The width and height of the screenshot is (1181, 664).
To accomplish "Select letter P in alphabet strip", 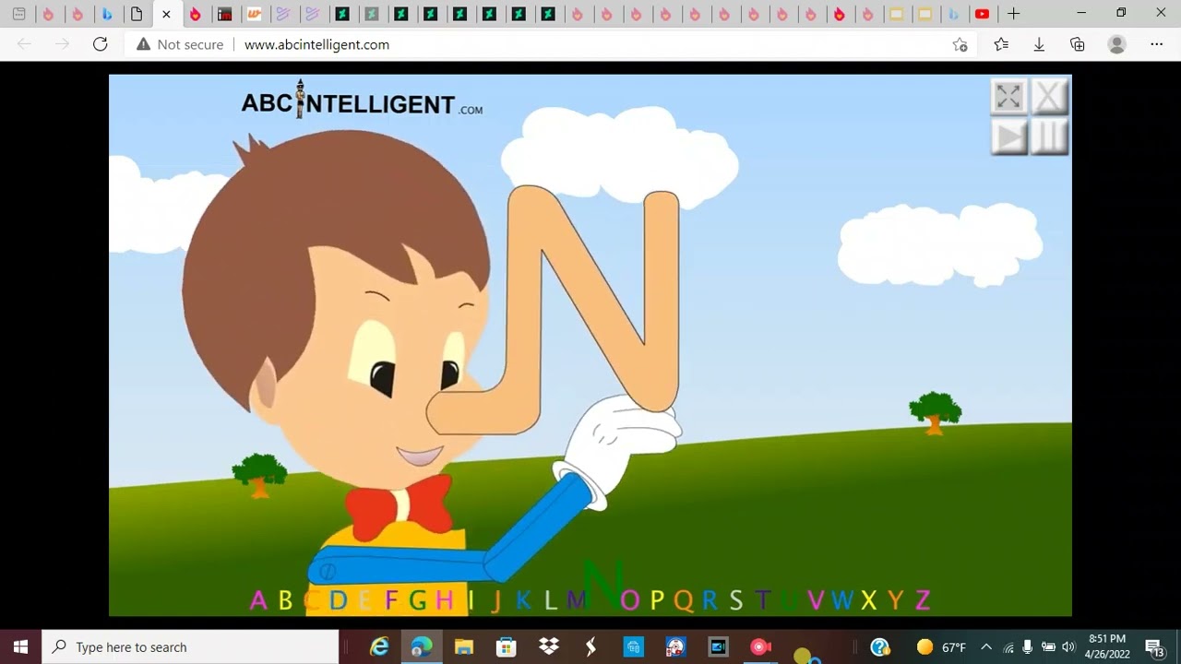I will click(657, 601).
